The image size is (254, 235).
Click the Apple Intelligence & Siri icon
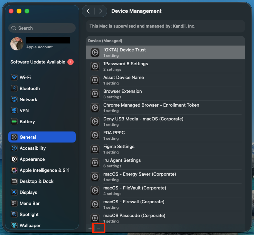pyautogui.click(x=14, y=170)
